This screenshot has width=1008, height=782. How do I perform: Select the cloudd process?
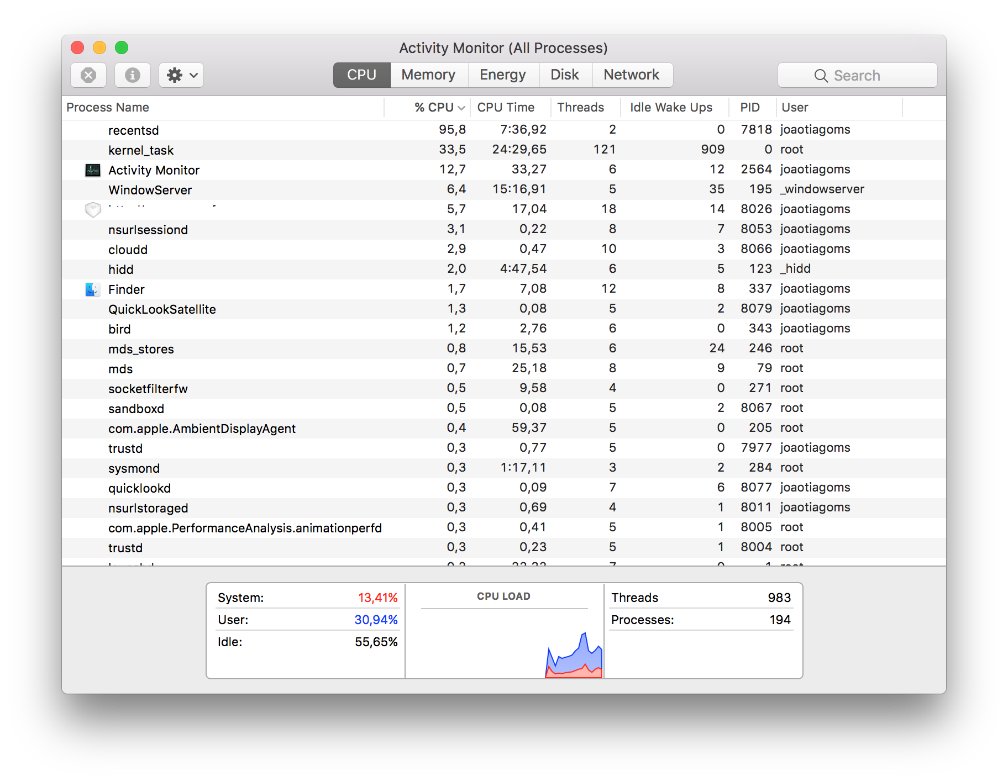pos(128,250)
